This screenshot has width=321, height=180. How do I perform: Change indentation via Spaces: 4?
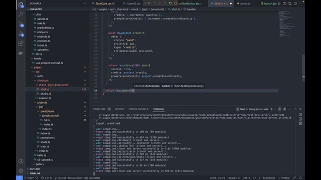[234, 178]
